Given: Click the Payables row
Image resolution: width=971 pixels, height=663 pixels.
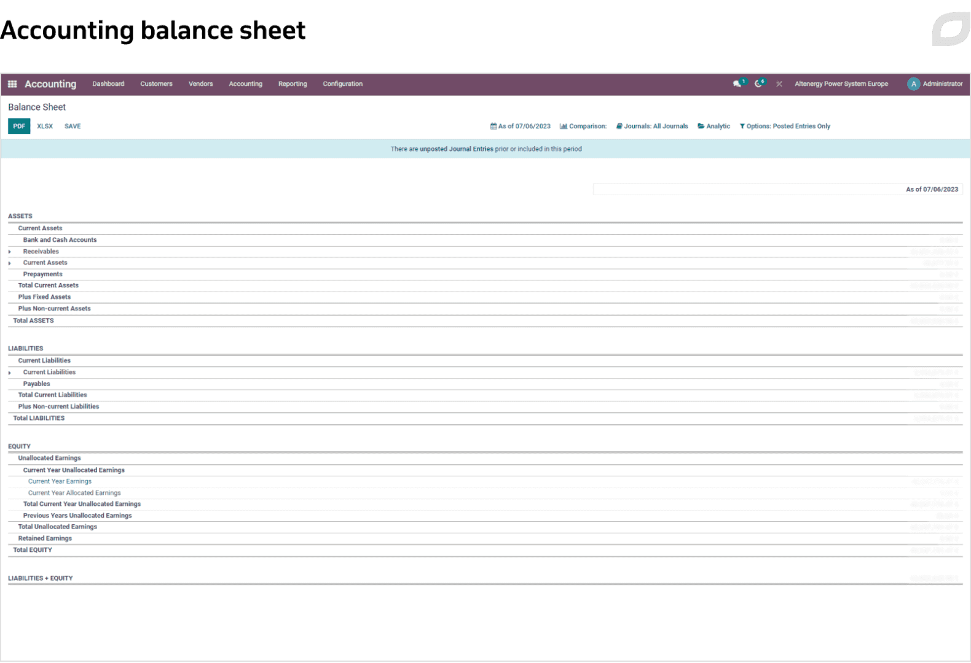Looking at the screenshot, I should coord(485,384).
